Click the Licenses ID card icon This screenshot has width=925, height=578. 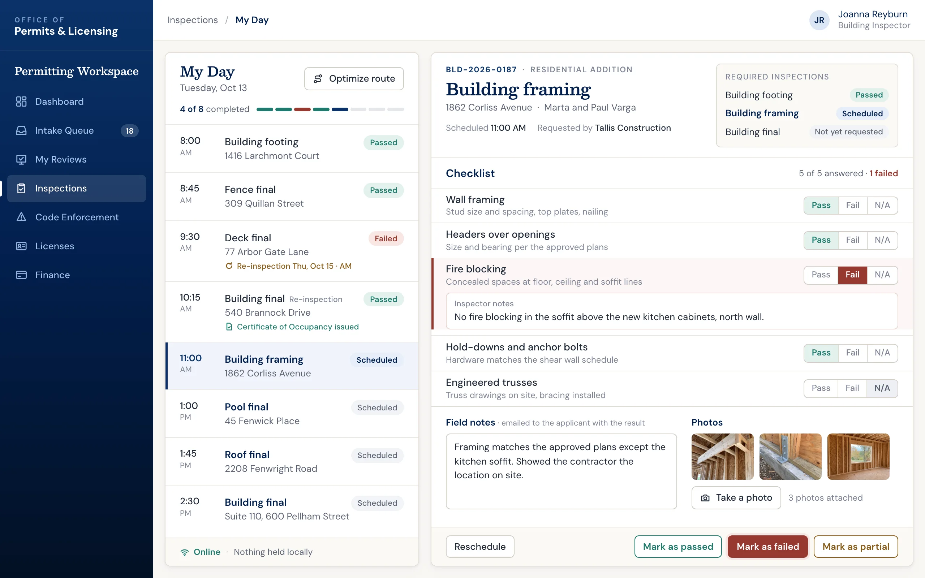coord(21,246)
